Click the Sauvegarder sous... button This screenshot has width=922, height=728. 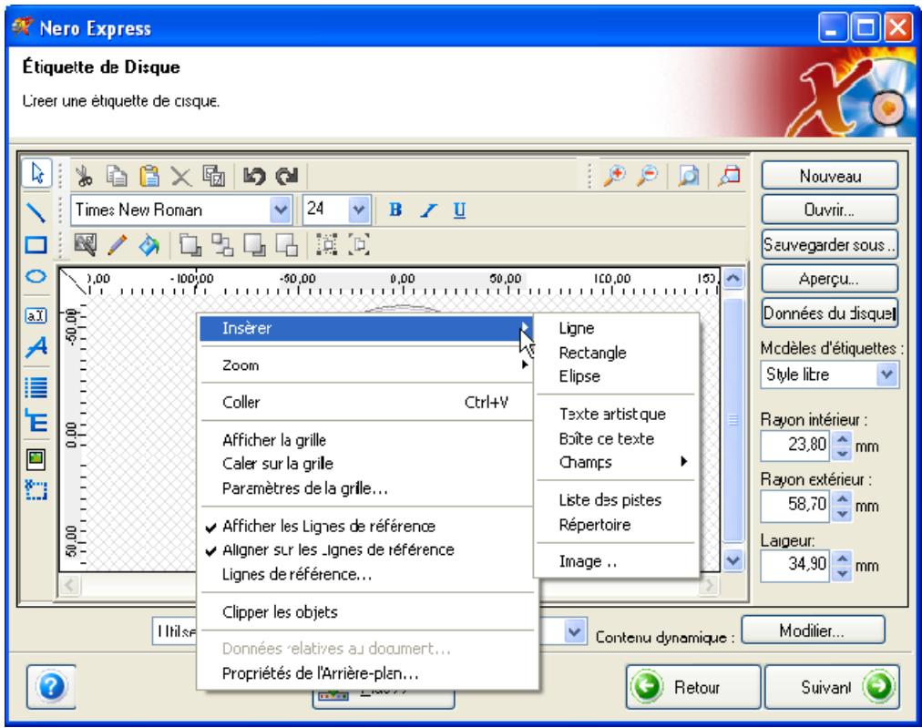[x=830, y=244]
